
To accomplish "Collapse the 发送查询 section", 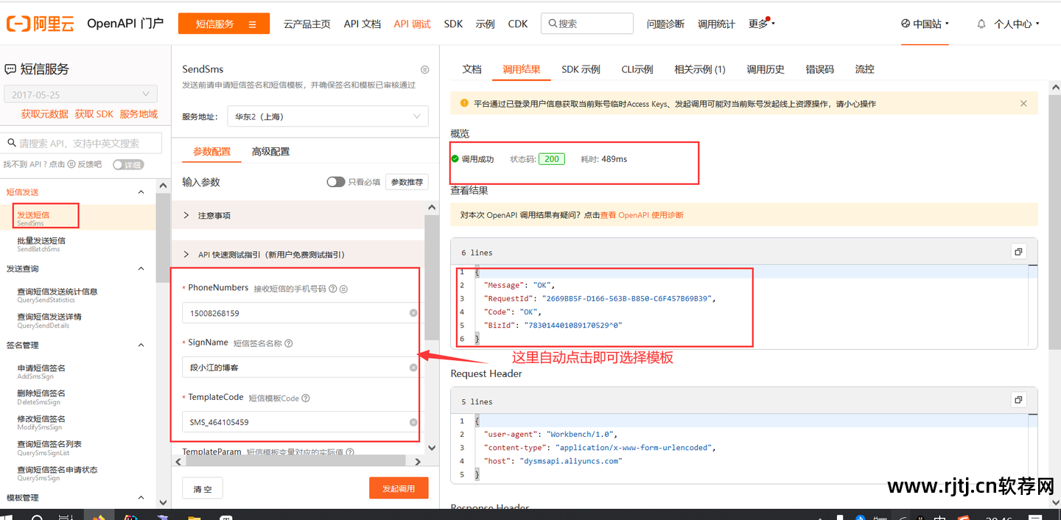I will 141,269.
